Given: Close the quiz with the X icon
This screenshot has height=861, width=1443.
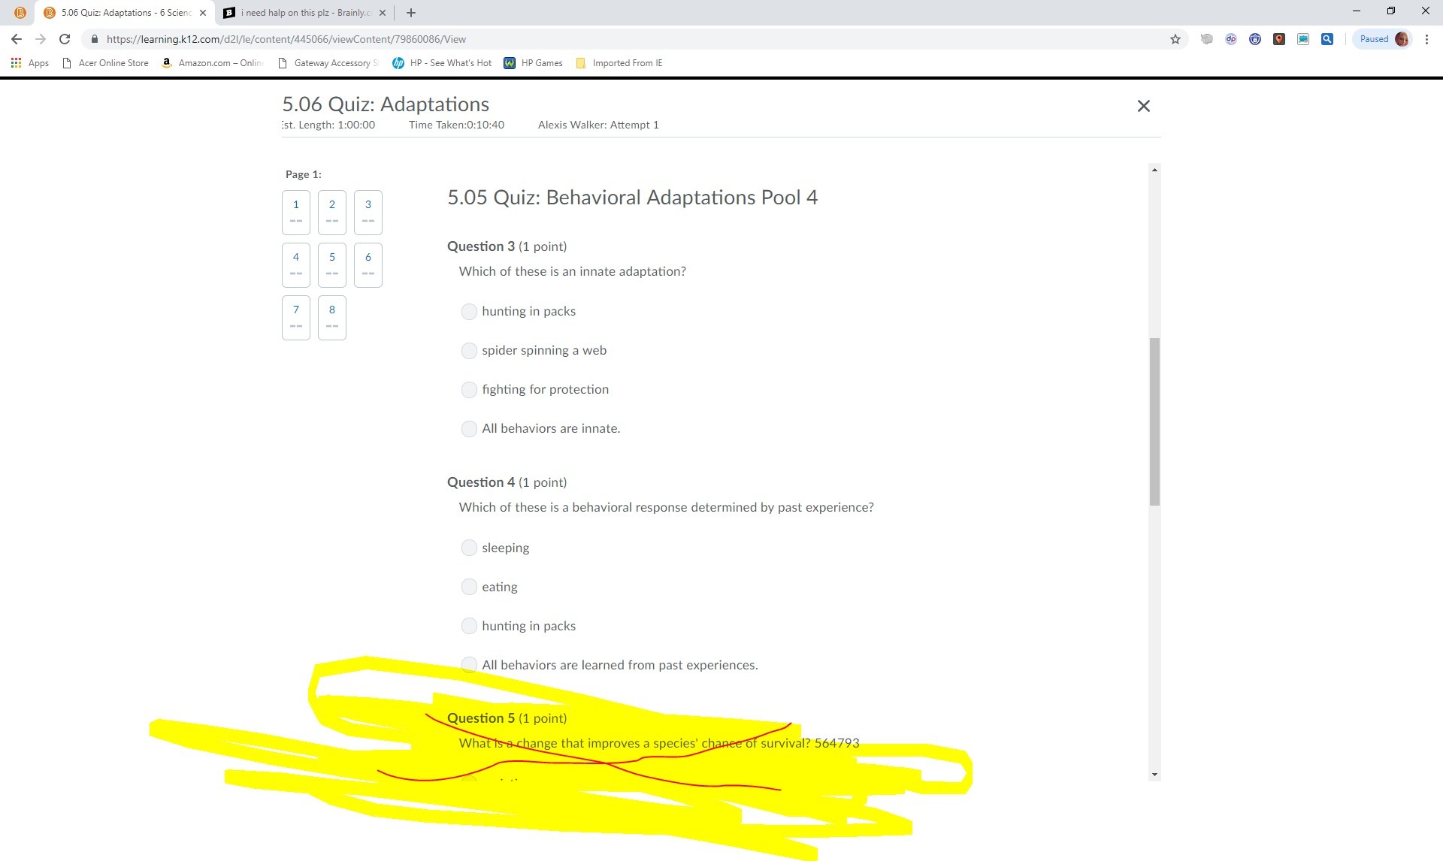Looking at the screenshot, I should [x=1143, y=106].
